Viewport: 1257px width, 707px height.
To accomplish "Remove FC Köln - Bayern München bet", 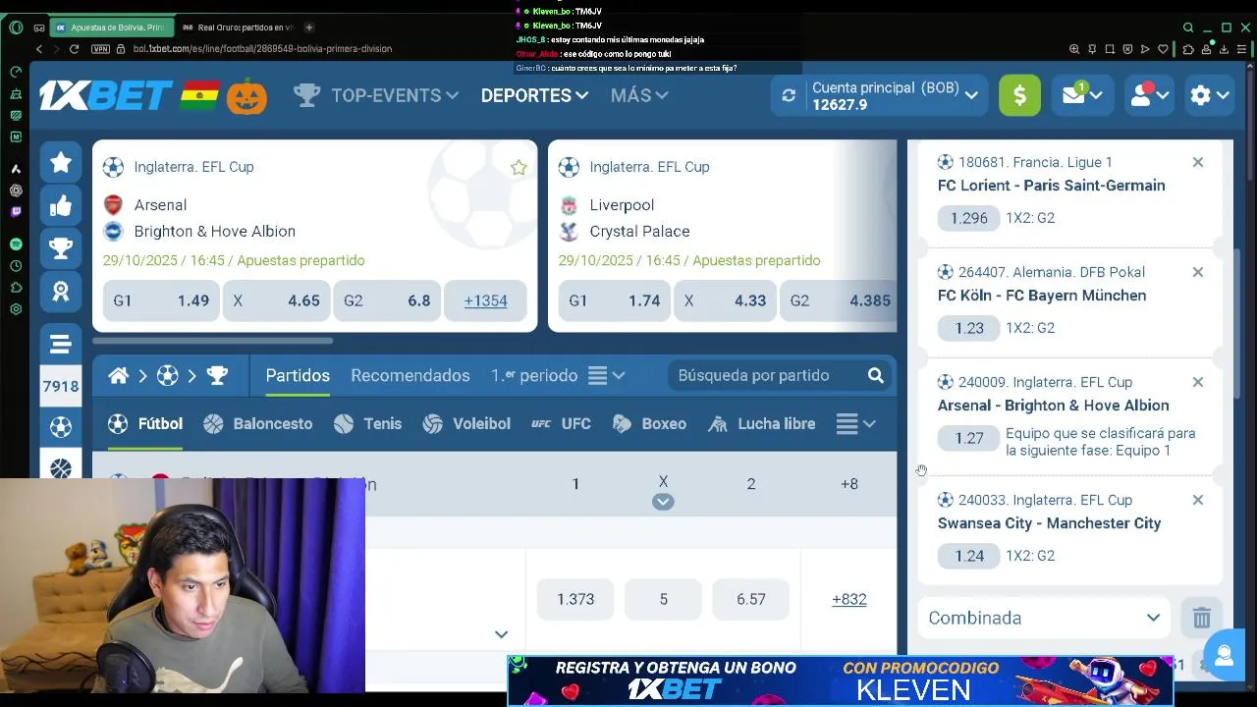I will pos(1198,272).
